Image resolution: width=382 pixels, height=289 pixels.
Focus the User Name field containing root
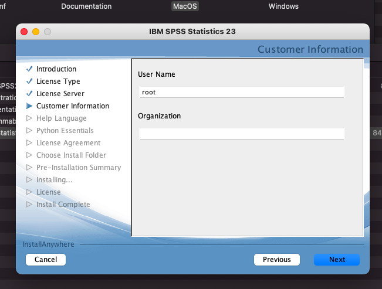coord(242,92)
